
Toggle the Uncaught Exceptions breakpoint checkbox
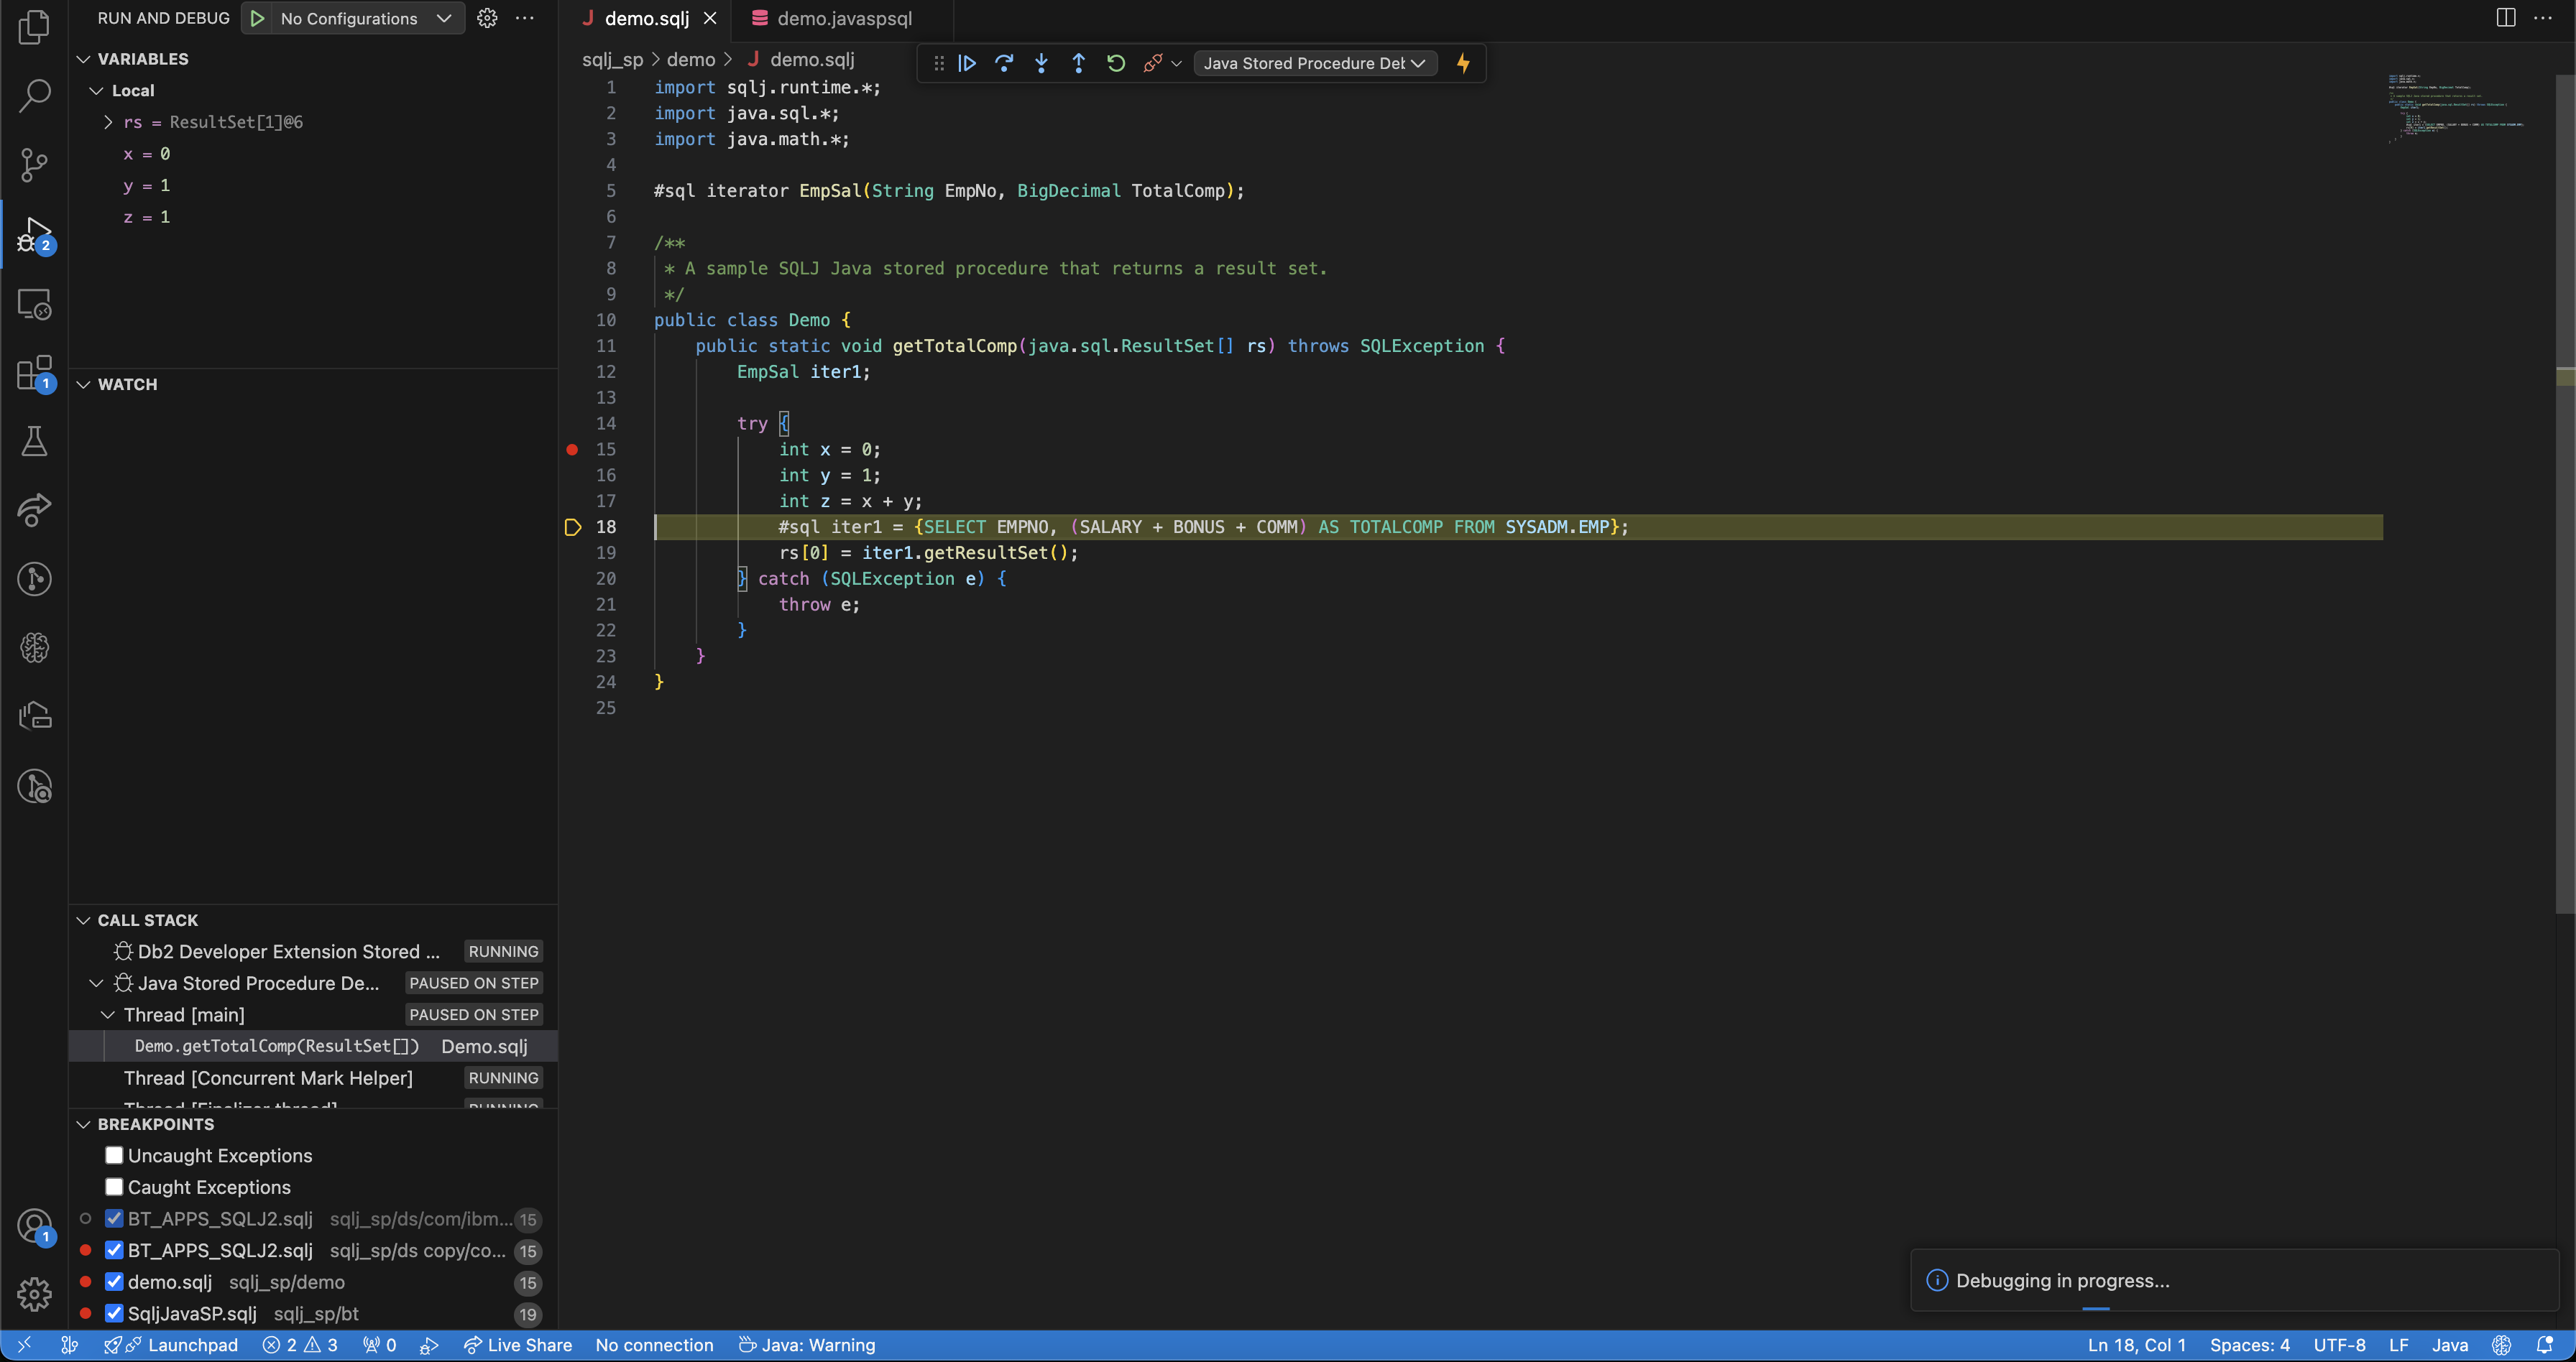coord(112,1156)
